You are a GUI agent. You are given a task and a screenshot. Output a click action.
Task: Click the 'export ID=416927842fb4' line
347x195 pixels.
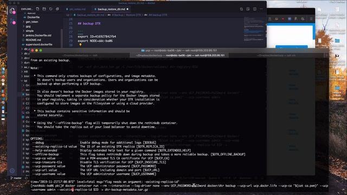click(97, 36)
